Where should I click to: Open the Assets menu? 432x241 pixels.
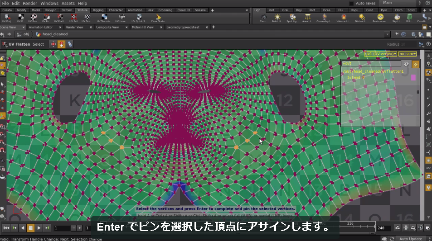pyautogui.click(x=68, y=3)
